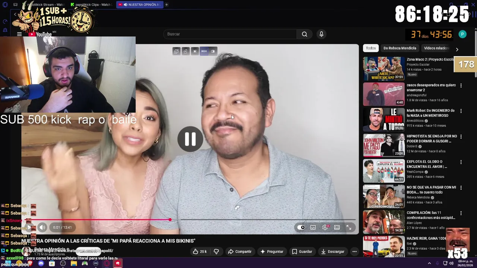Click the split-view icon beside RGX
Viewport: 477px width, 268px height.
coord(213,51)
